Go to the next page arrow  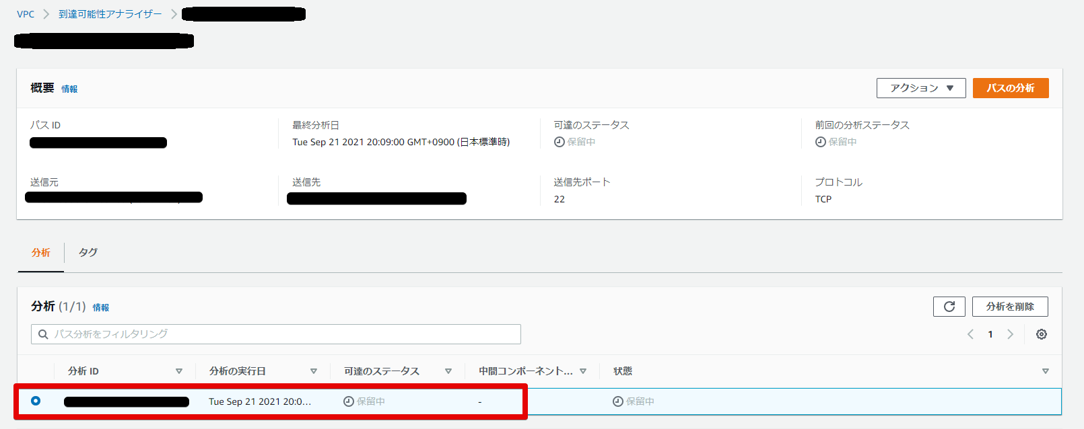tap(1010, 334)
